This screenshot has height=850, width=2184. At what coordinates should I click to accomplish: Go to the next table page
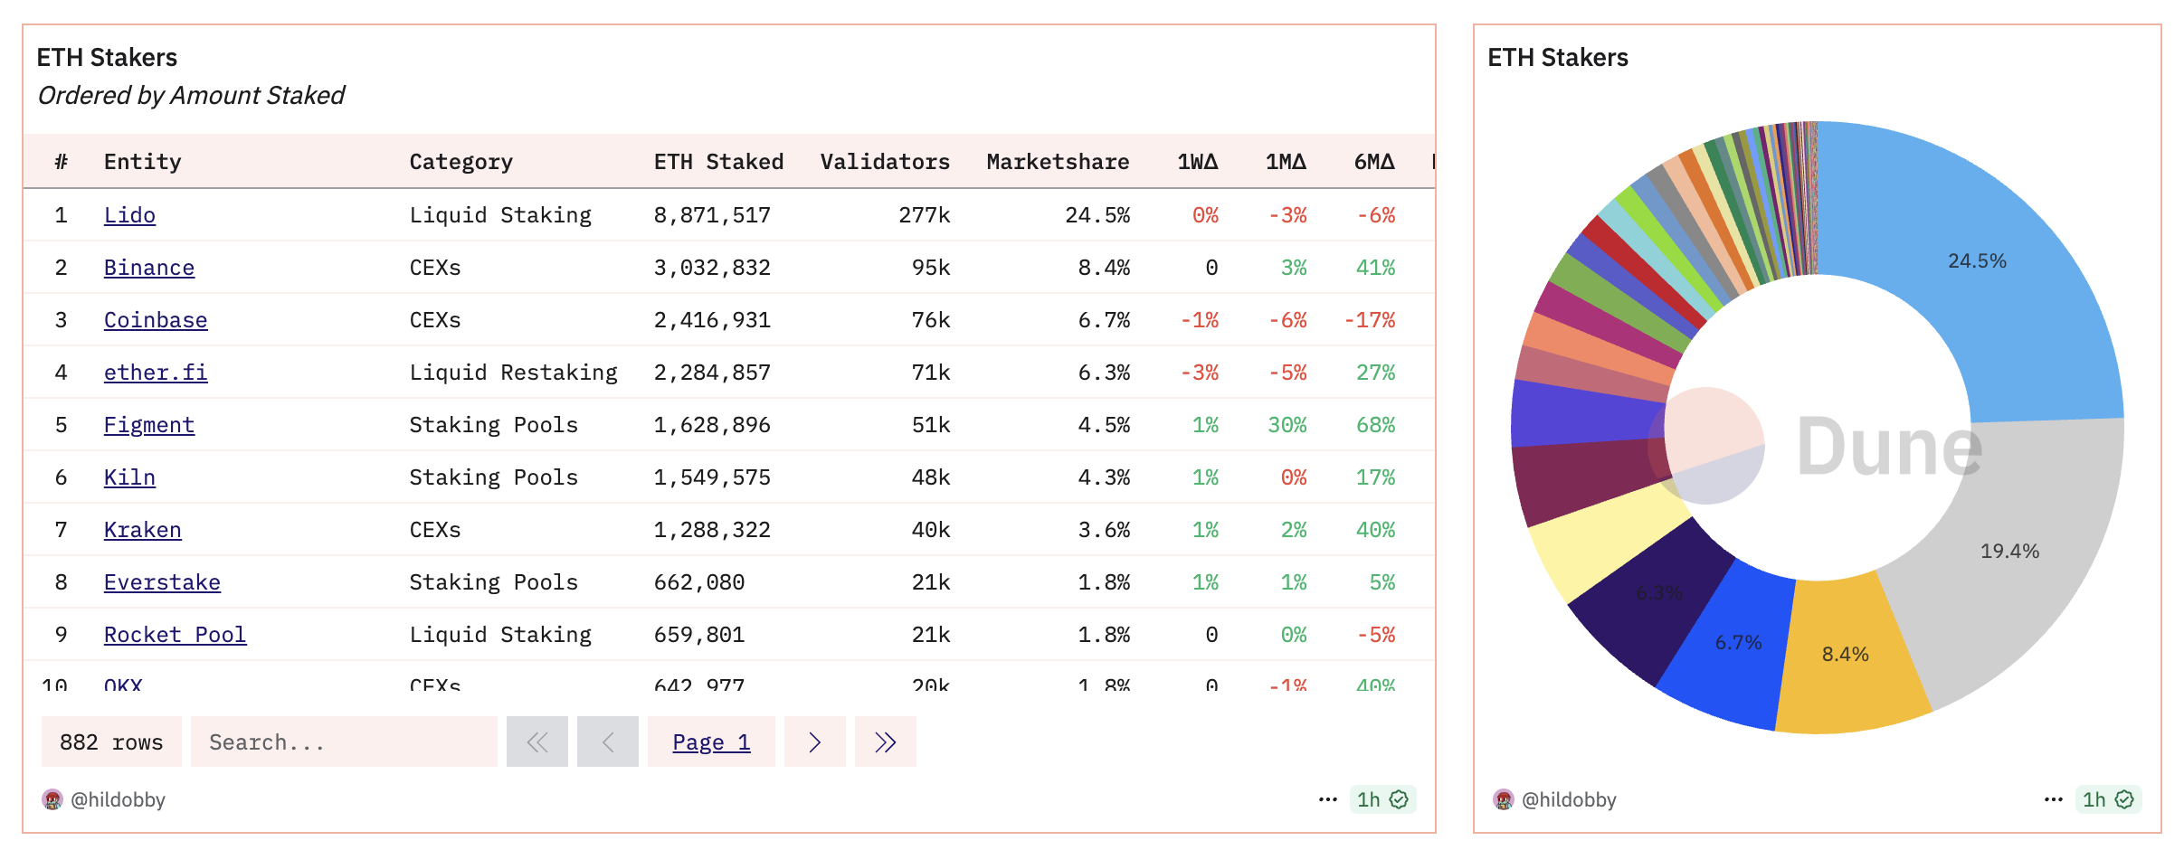point(814,741)
